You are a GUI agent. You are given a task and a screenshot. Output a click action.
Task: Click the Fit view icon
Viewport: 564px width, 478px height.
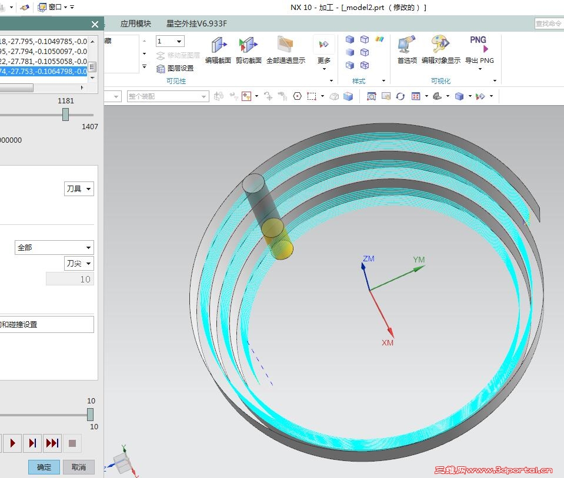tap(372, 96)
